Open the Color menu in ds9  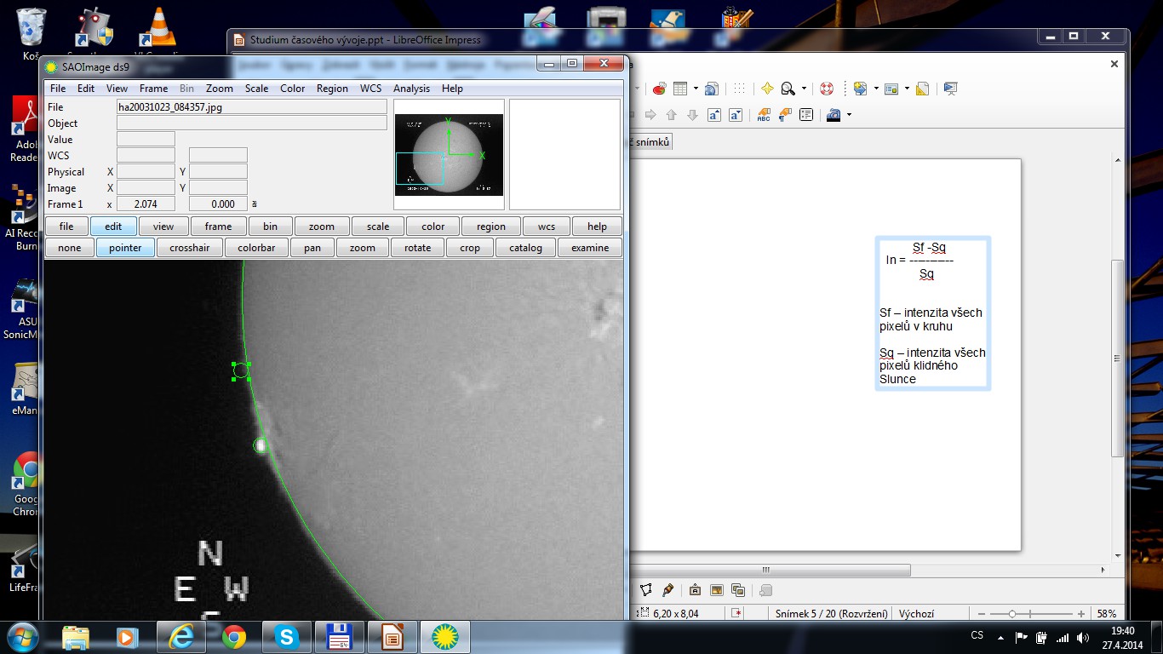click(293, 89)
